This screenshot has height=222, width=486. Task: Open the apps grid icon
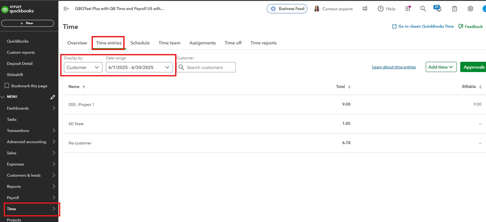click(408, 9)
